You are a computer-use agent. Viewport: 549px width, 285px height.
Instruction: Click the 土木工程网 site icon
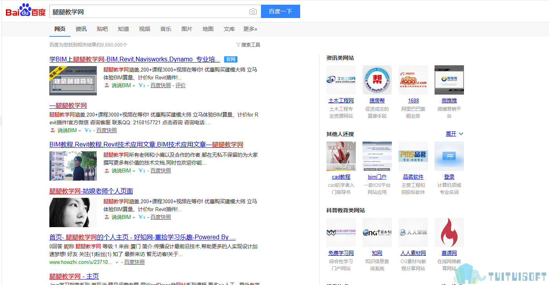click(341, 80)
